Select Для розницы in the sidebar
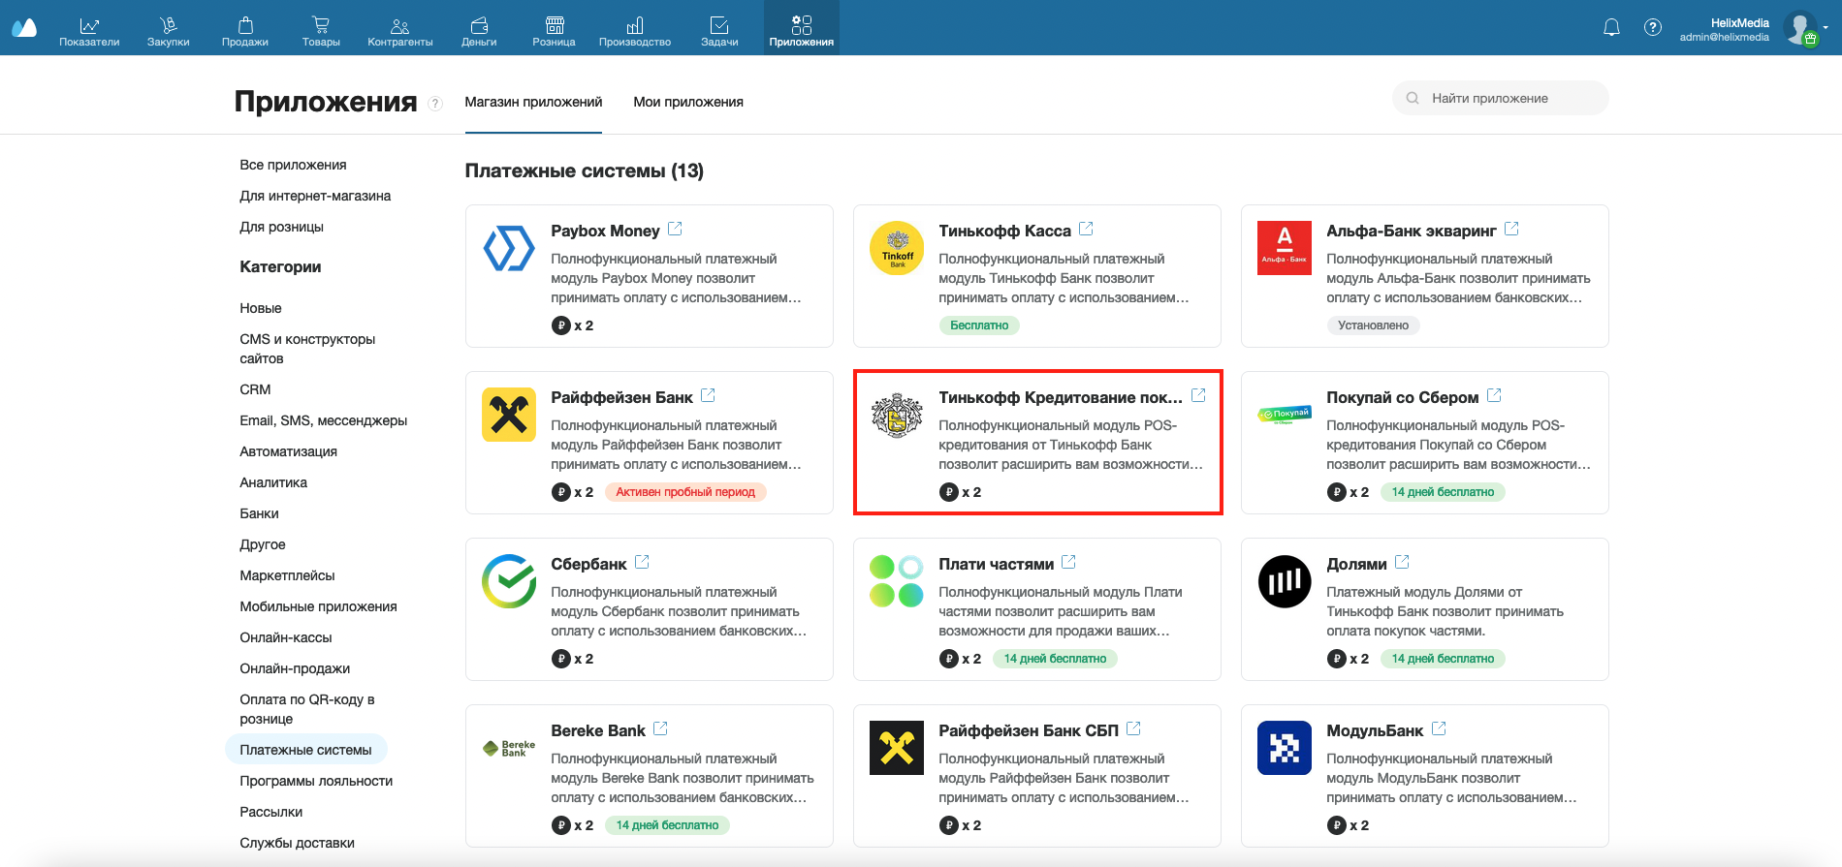The height and width of the screenshot is (867, 1842). 281,227
